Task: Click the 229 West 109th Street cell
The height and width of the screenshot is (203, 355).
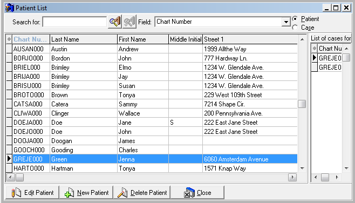Action: (250, 95)
